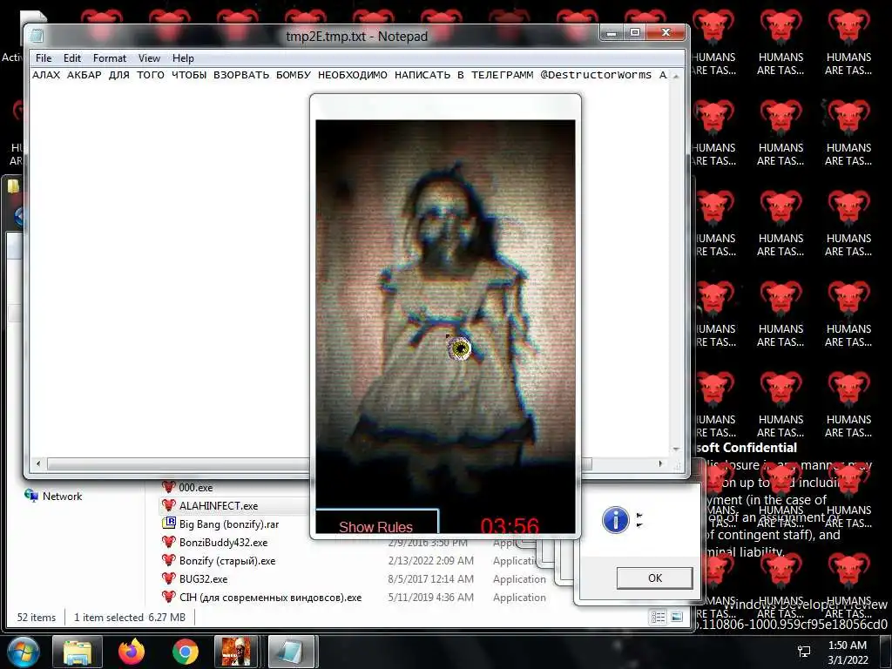Click date 2/13/2022 2:09 AM cell
This screenshot has width=892, height=669.
pyautogui.click(x=430, y=560)
